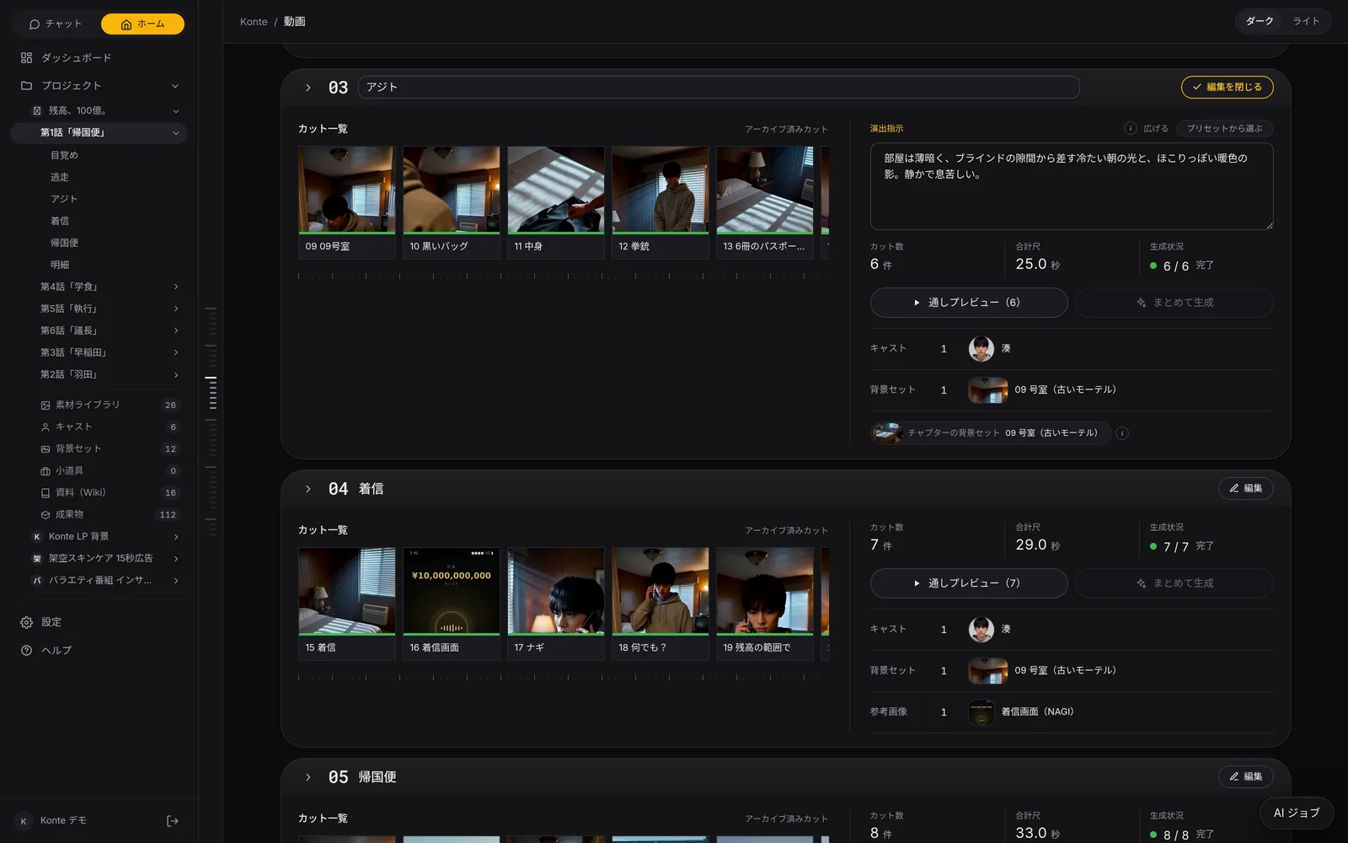Click the アジト section title field
Image resolution: width=1348 pixels, height=843 pixels.
point(719,88)
